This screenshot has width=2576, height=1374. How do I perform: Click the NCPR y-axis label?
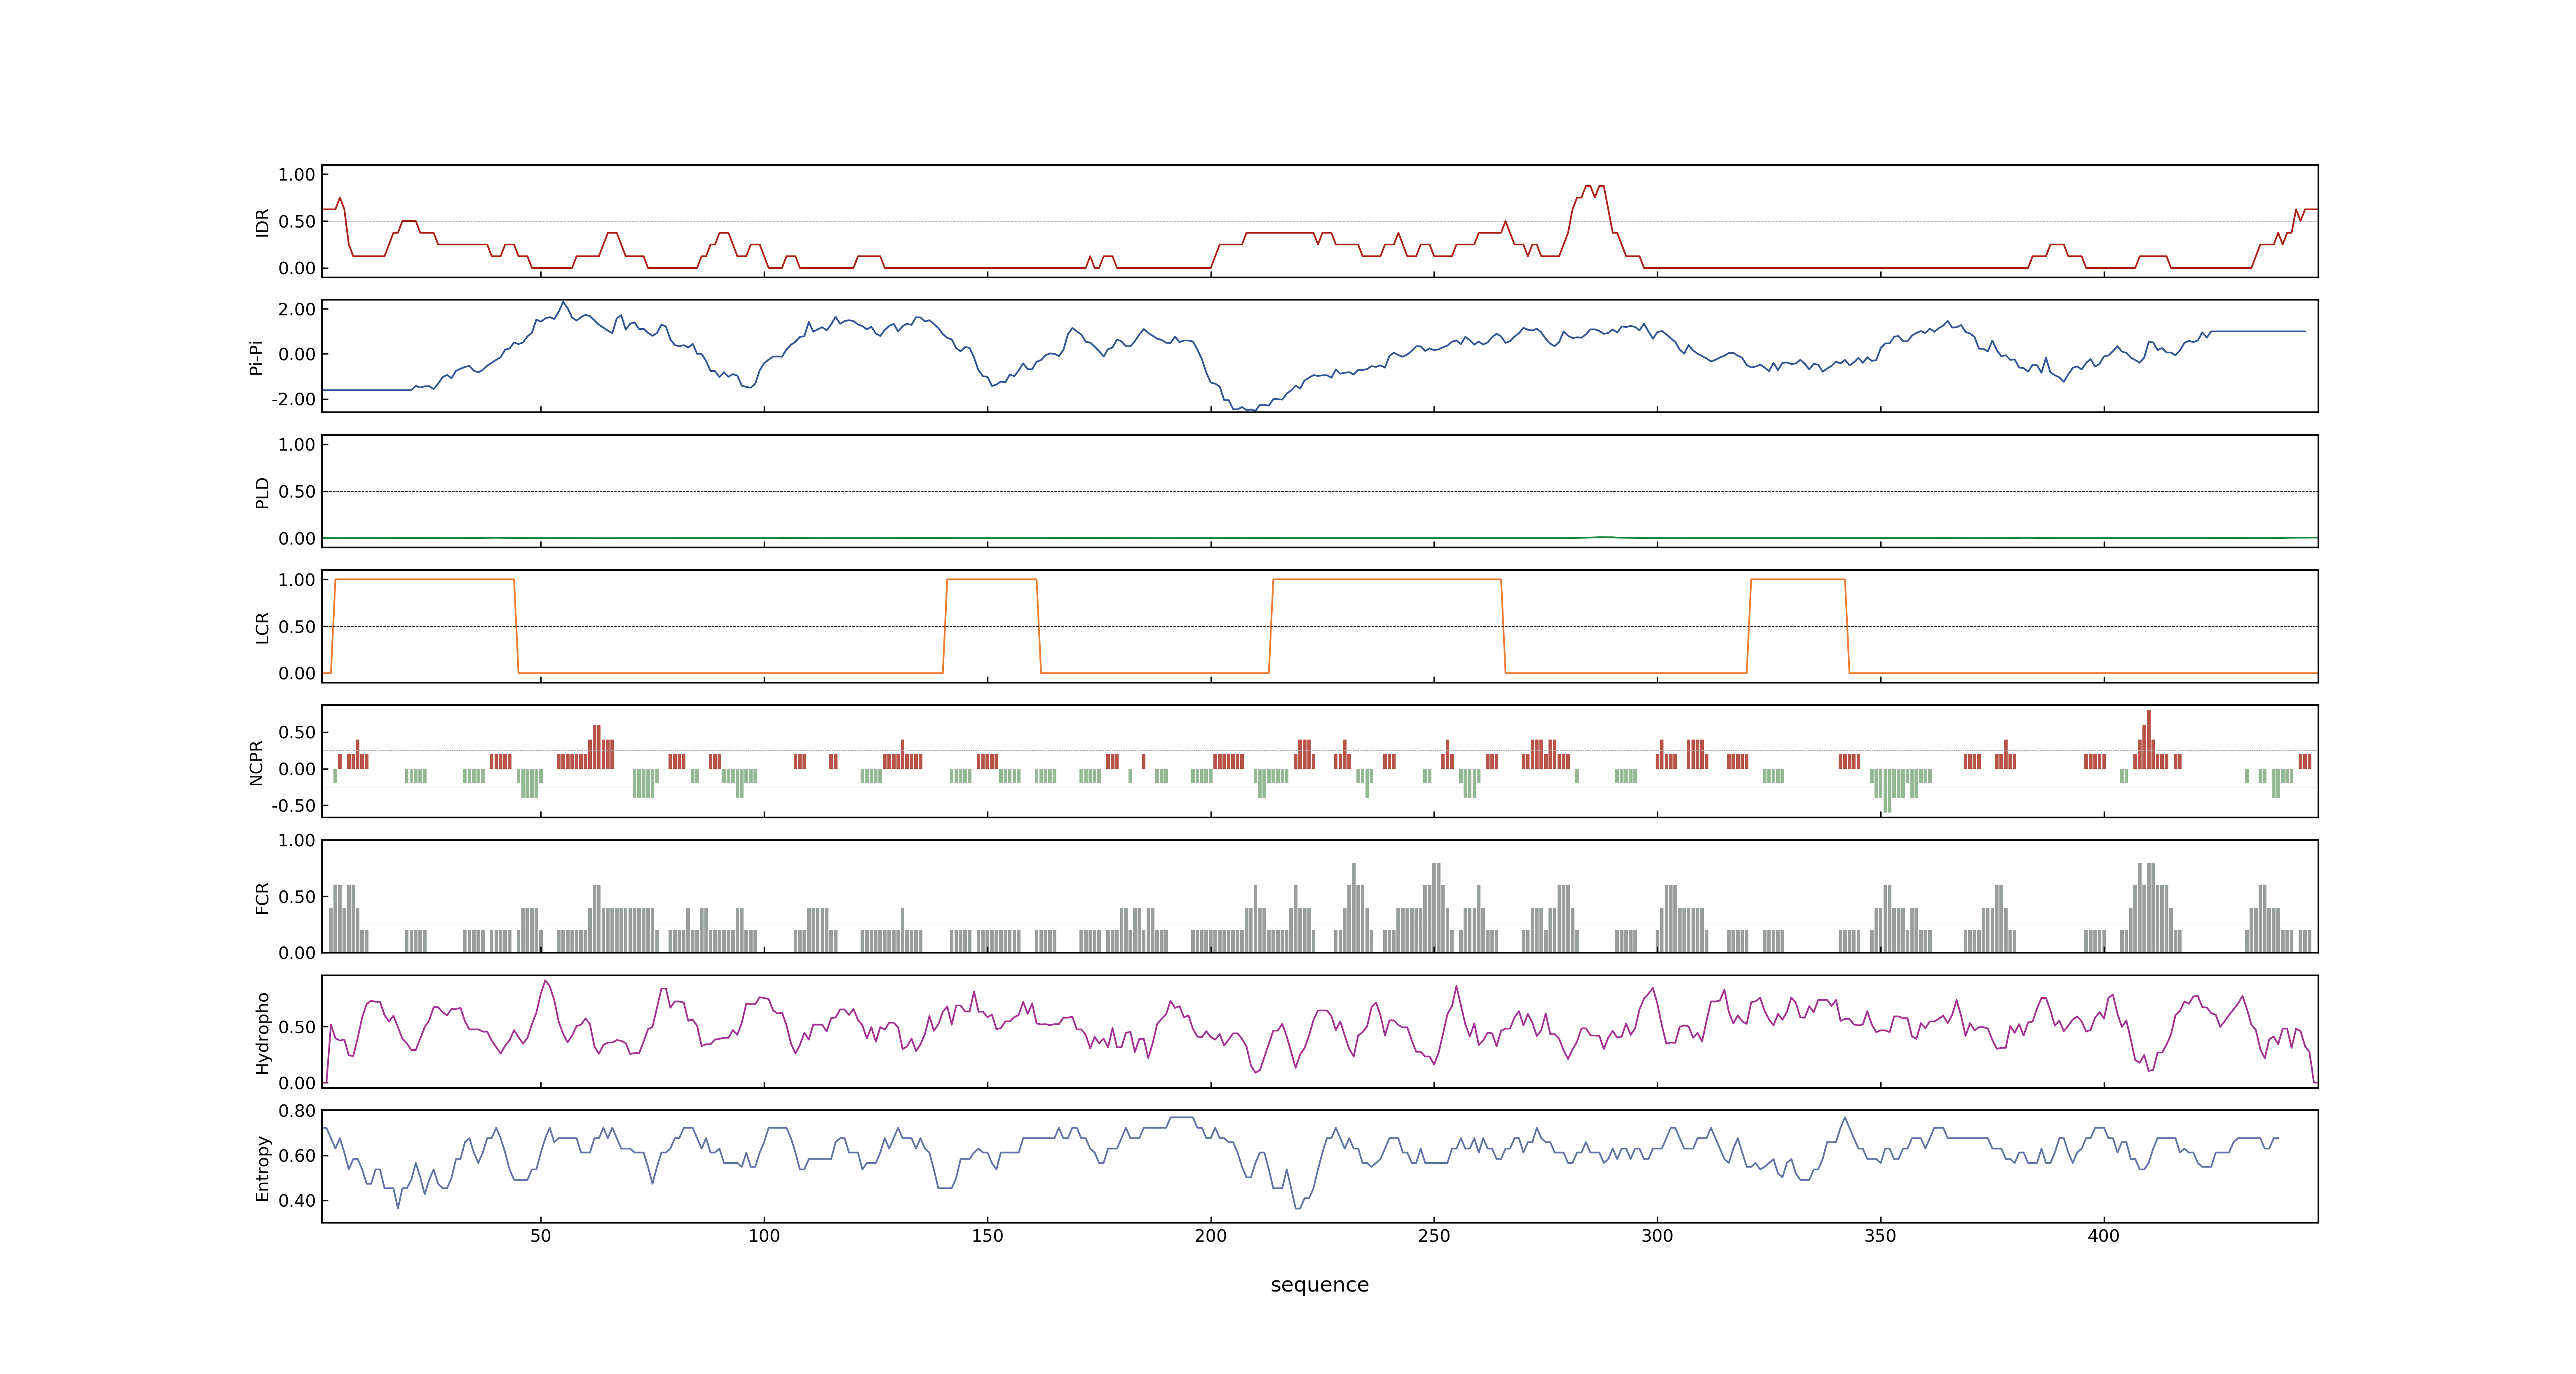pyautogui.click(x=256, y=762)
